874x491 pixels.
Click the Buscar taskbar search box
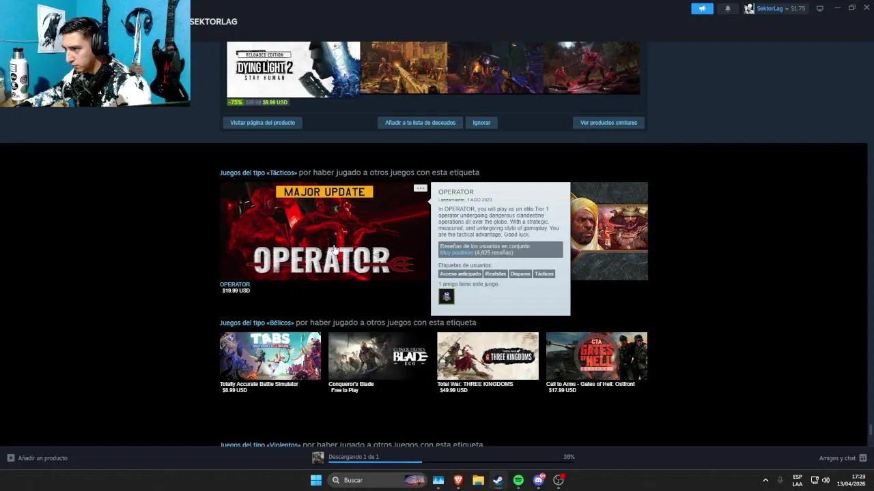[x=377, y=480]
